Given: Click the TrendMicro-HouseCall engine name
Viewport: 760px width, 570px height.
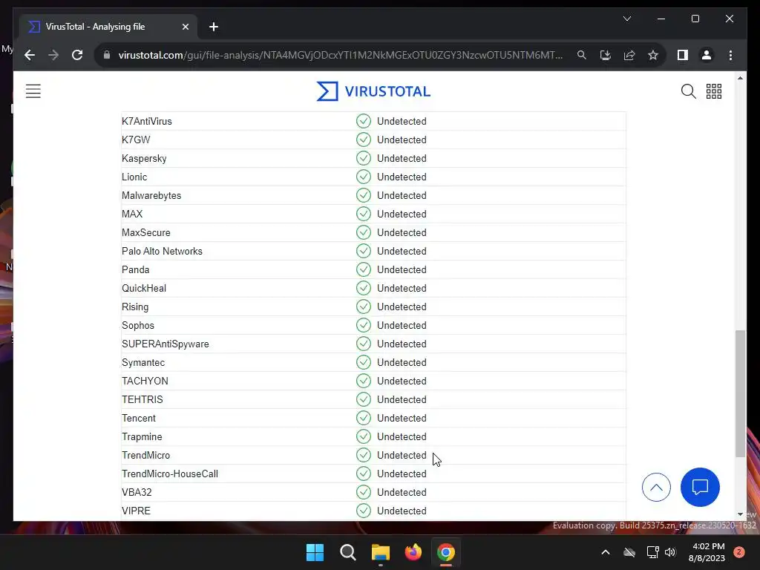Looking at the screenshot, I should pos(170,474).
